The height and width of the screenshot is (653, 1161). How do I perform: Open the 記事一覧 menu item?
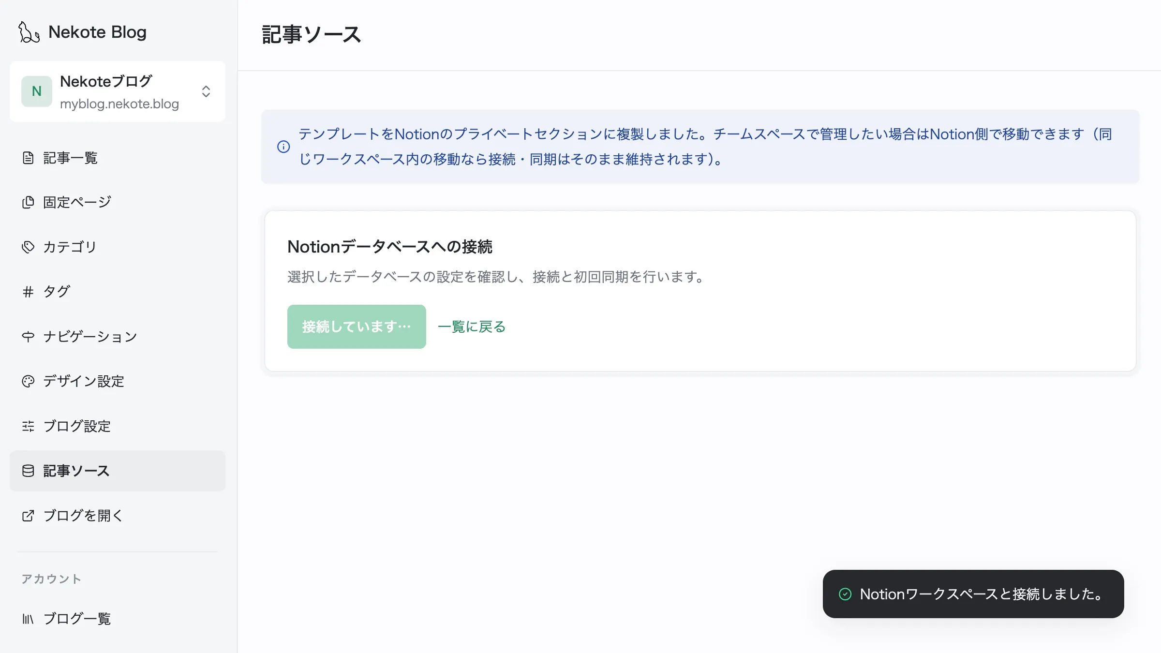pyautogui.click(x=118, y=158)
